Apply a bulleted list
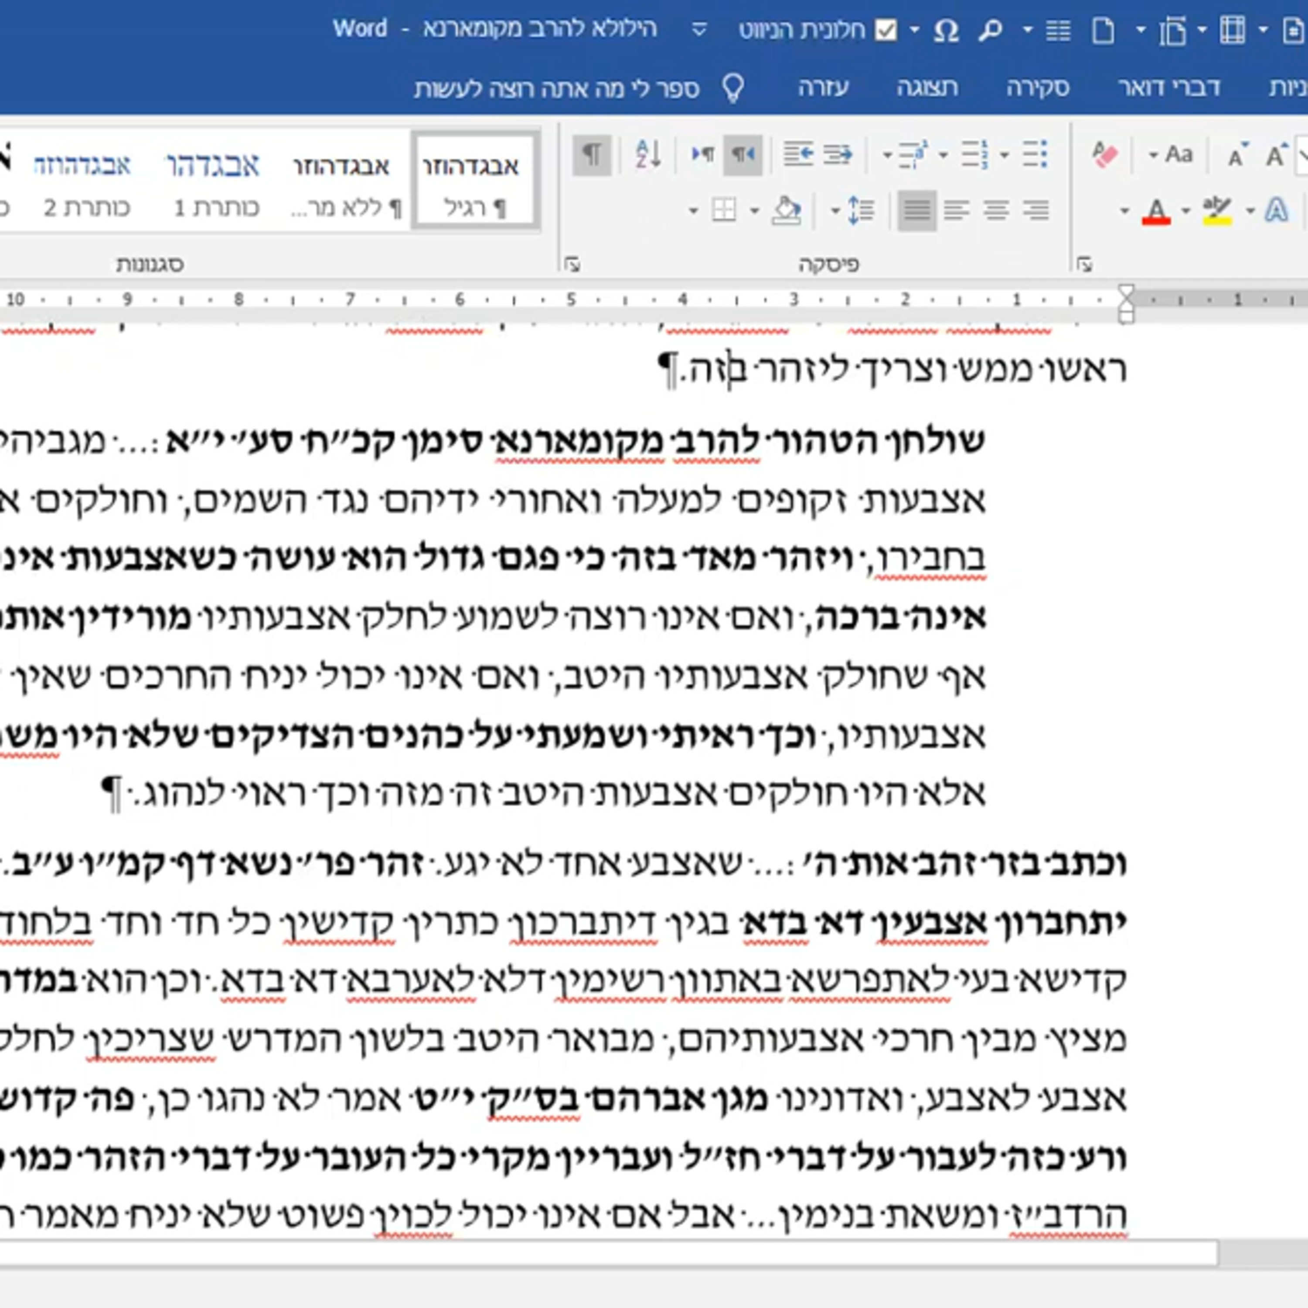The width and height of the screenshot is (1308, 1308). pos(1035,154)
